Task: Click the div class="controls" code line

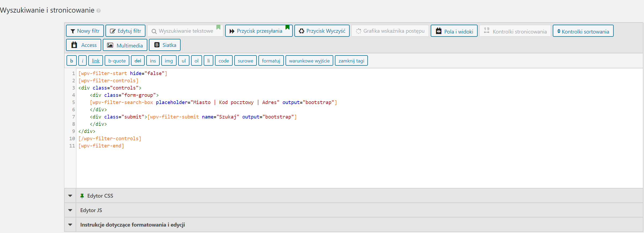Action: coord(110,88)
